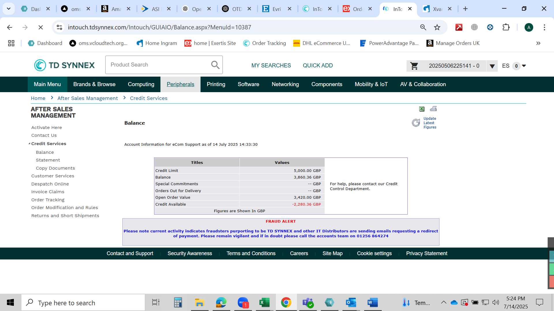This screenshot has width=554, height=311.
Task: Open the Chrome three-dot menu
Action: 544,27
